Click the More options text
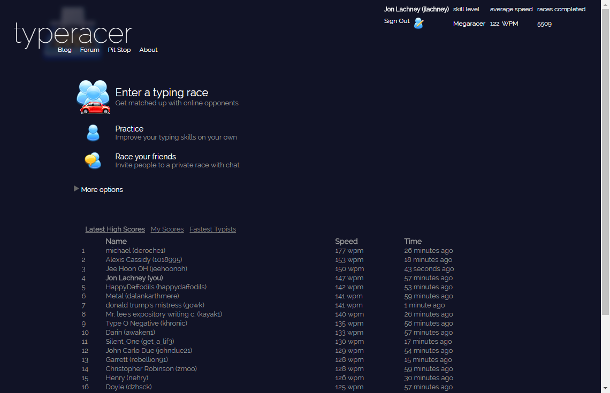This screenshot has height=393, width=610. [102, 190]
